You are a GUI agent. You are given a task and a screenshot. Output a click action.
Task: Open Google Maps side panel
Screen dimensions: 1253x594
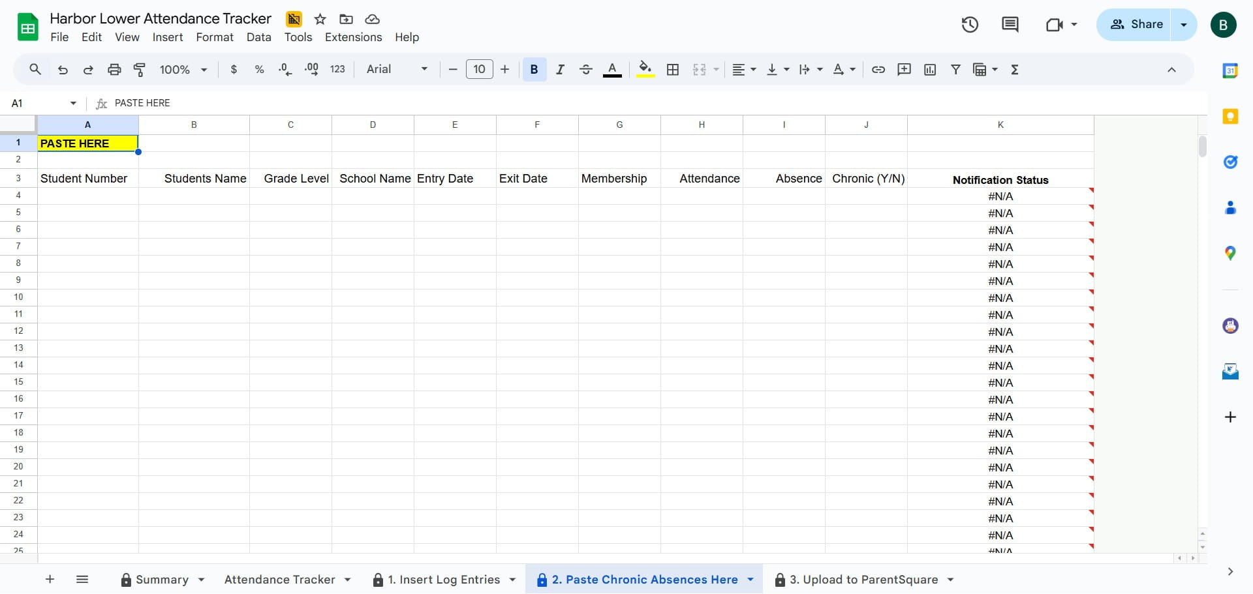pyautogui.click(x=1230, y=253)
